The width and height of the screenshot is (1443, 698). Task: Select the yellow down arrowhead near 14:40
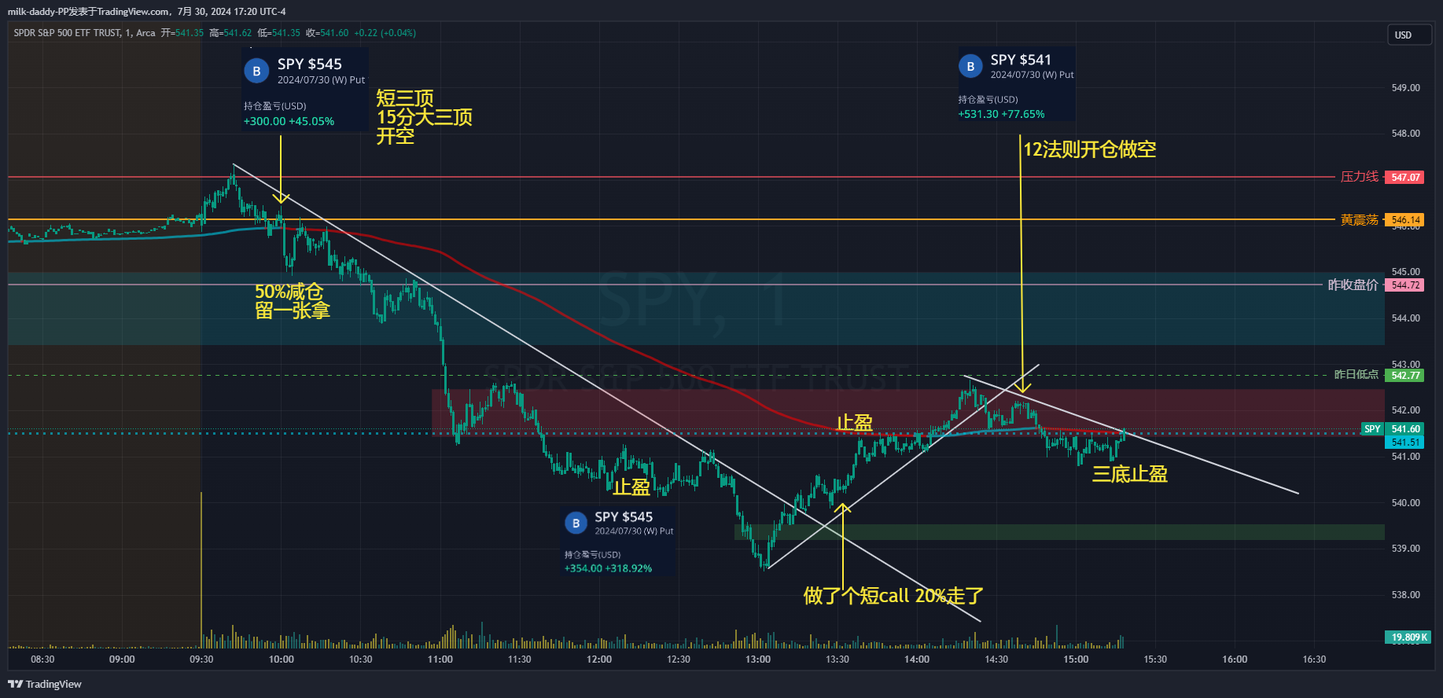tap(1022, 387)
